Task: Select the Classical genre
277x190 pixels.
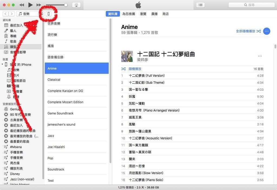Action: pos(77,80)
